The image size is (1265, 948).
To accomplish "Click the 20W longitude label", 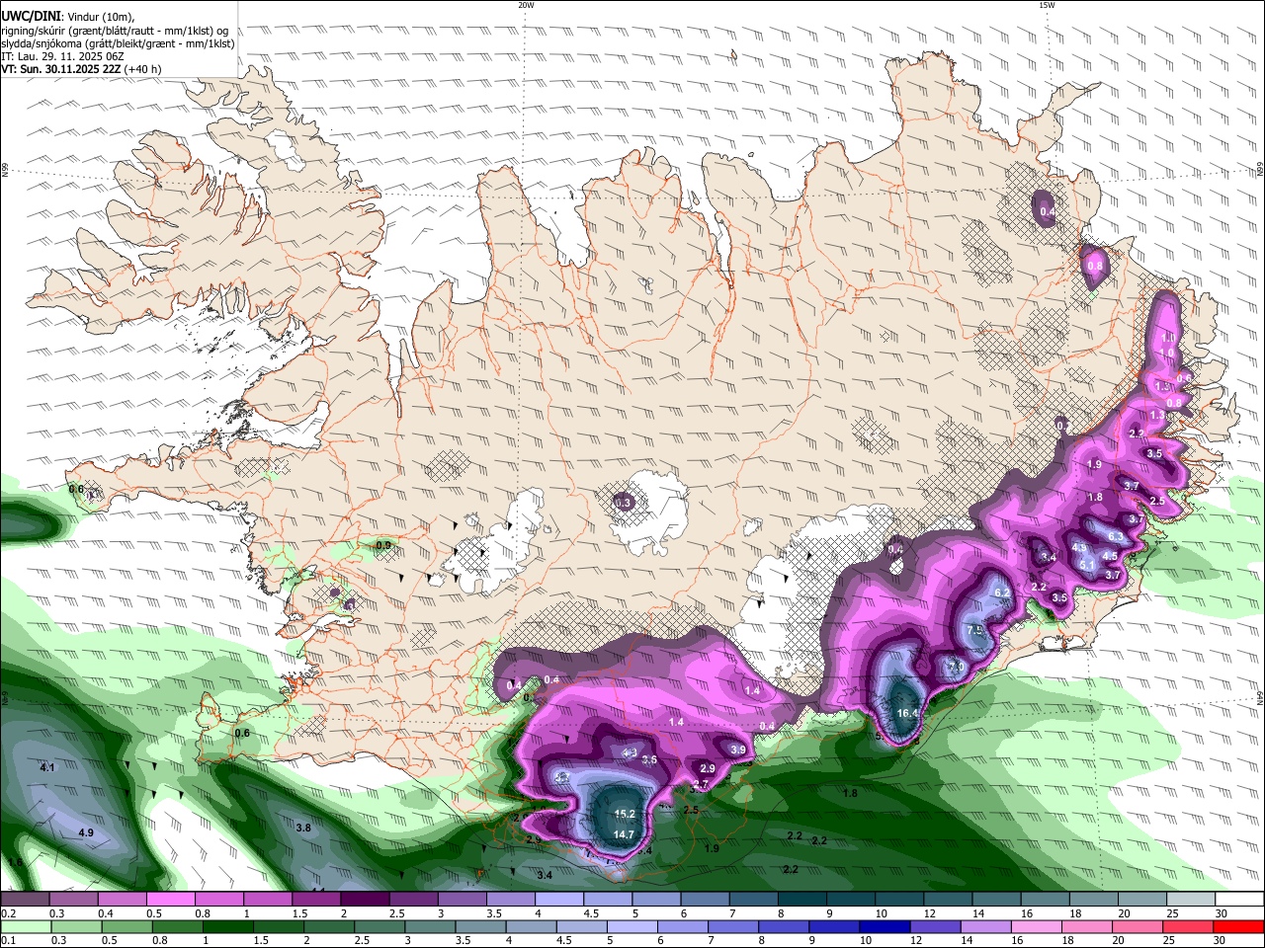I will coord(526,5).
